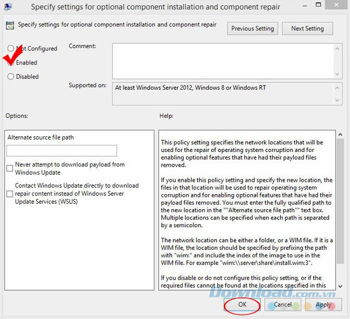This screenshot has width=350, height=319.
Task: Maximize the policy settings window
Action: point(318,5)
